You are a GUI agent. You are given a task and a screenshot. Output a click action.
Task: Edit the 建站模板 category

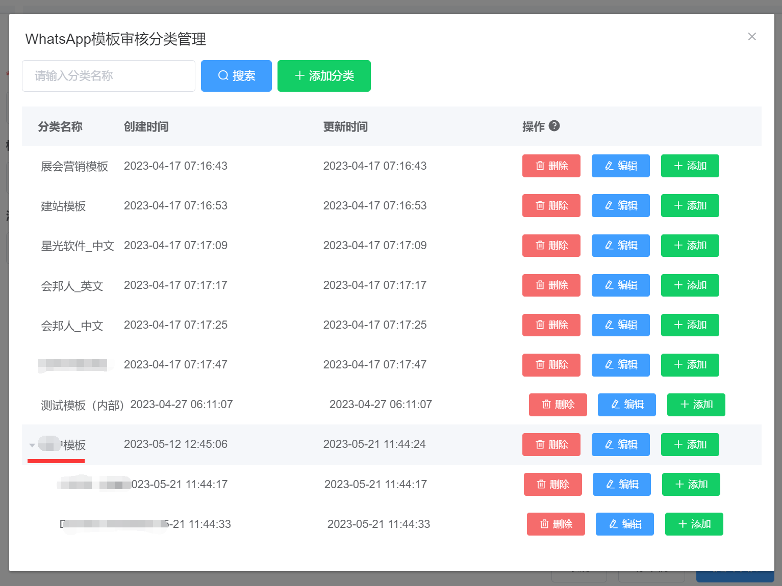[621, 205]
